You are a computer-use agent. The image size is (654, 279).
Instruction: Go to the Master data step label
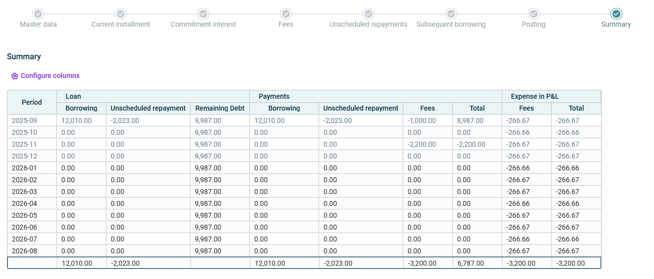point(38,24)
